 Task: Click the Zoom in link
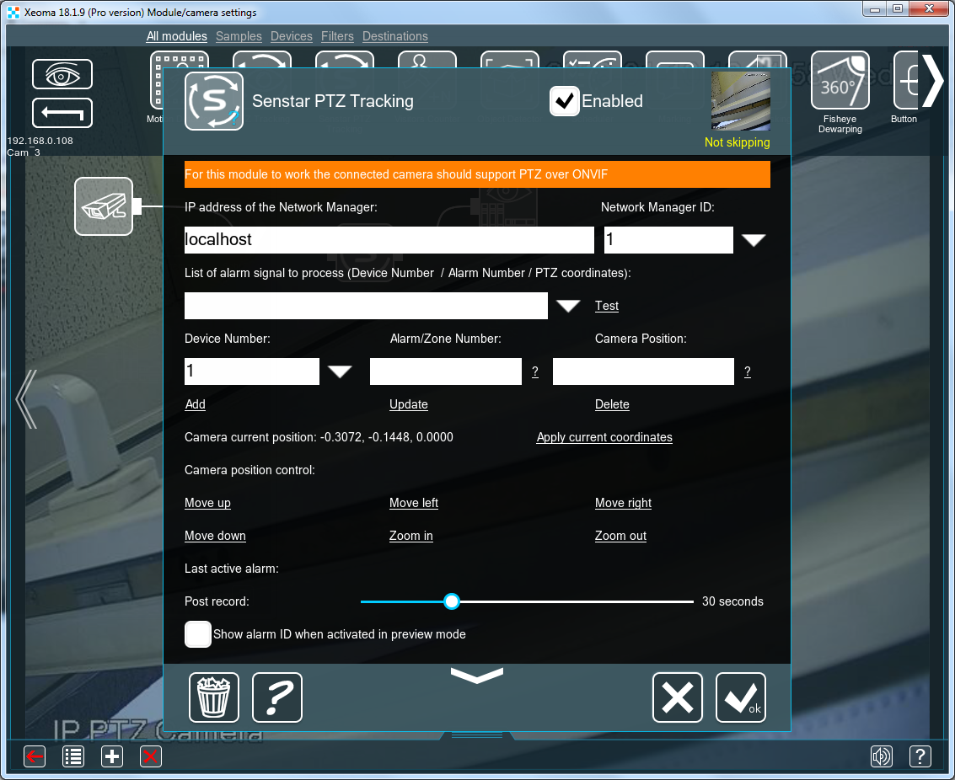click(411, 536)
